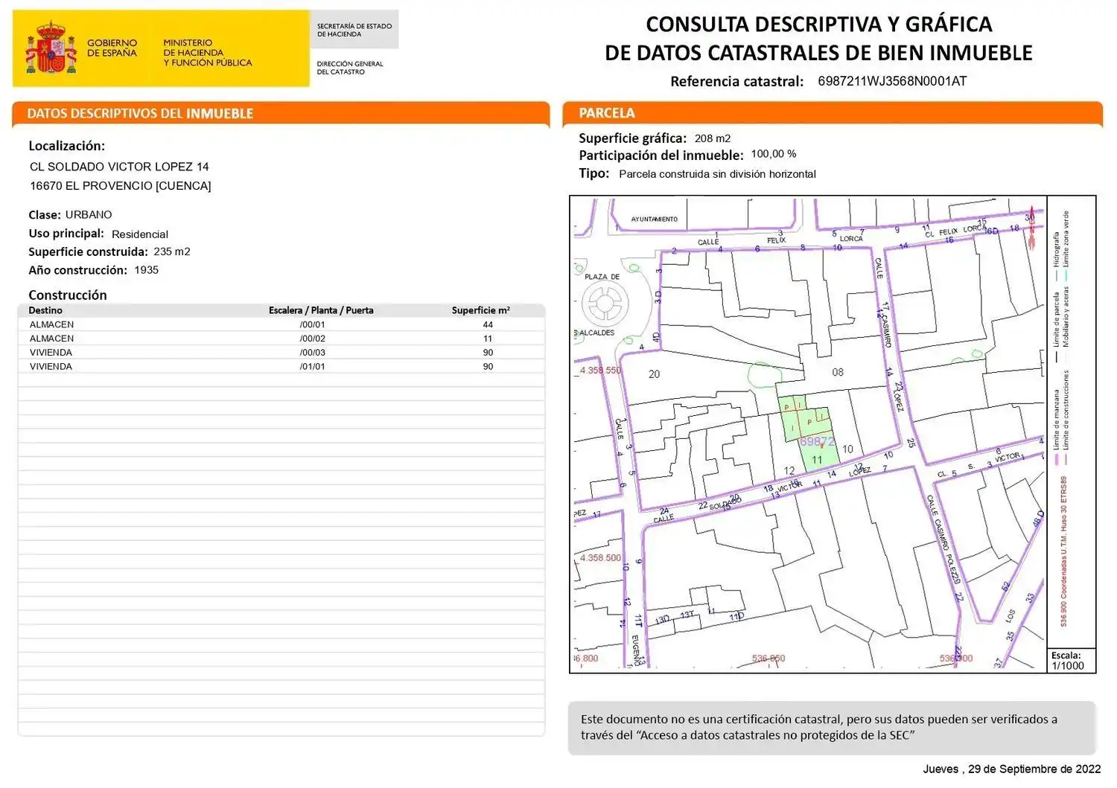Image resolution: width=1117 pixels, height=788 pixels.
Task: Click the title line "DE DATOS CATASTRALES DE BIEN INMUEBLE"
Action: (819, 53)
